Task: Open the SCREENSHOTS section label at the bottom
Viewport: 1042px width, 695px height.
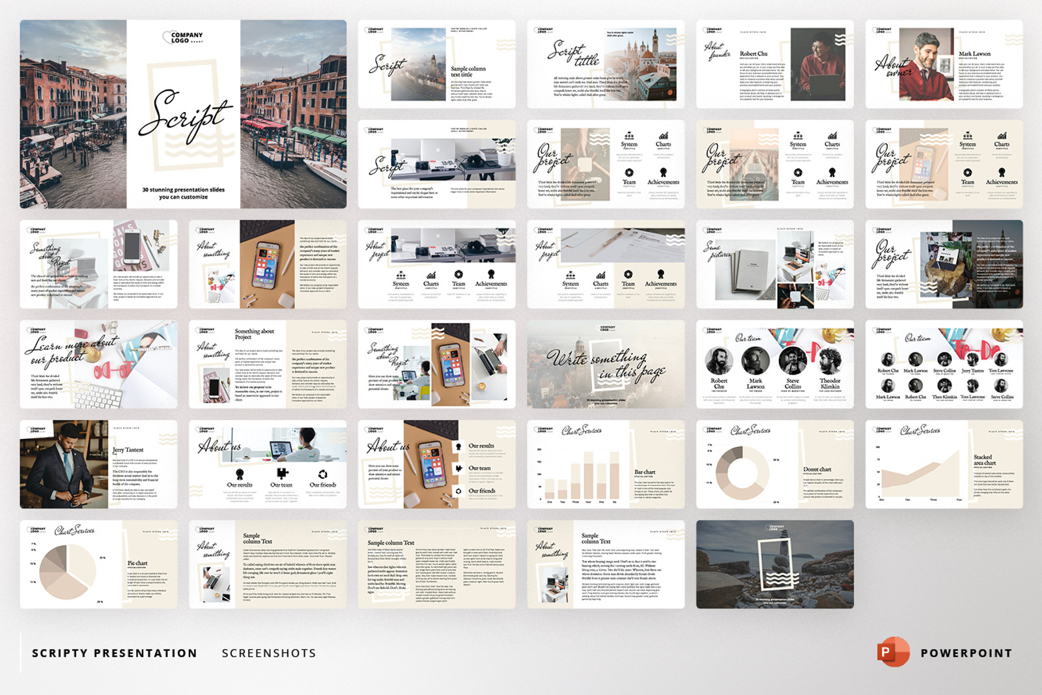Action: tap(268, 652)
